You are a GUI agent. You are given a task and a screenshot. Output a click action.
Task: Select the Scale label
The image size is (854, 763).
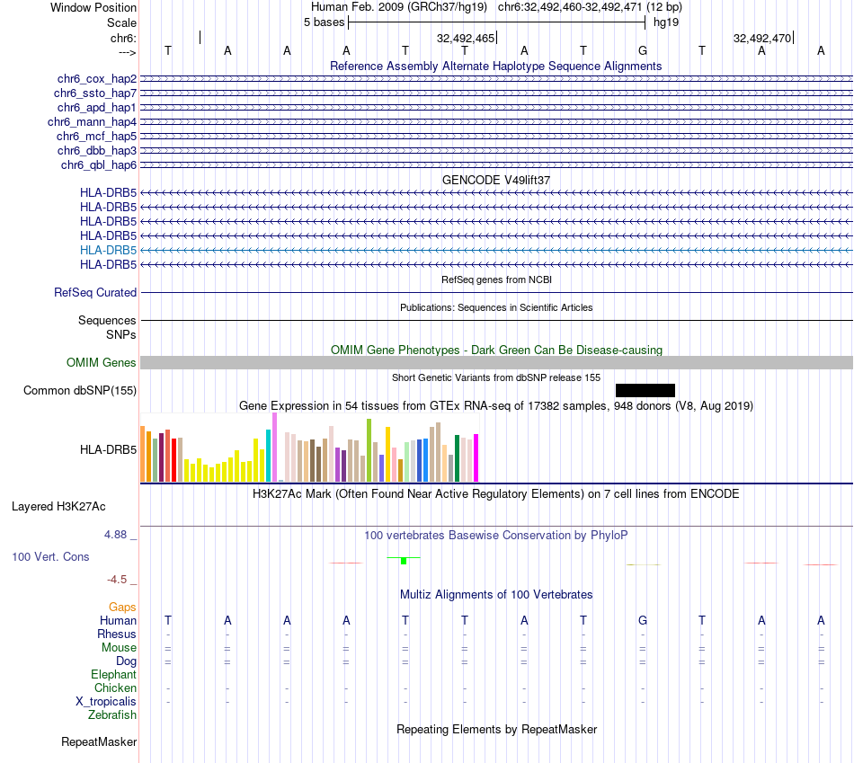tap(121, 22)
